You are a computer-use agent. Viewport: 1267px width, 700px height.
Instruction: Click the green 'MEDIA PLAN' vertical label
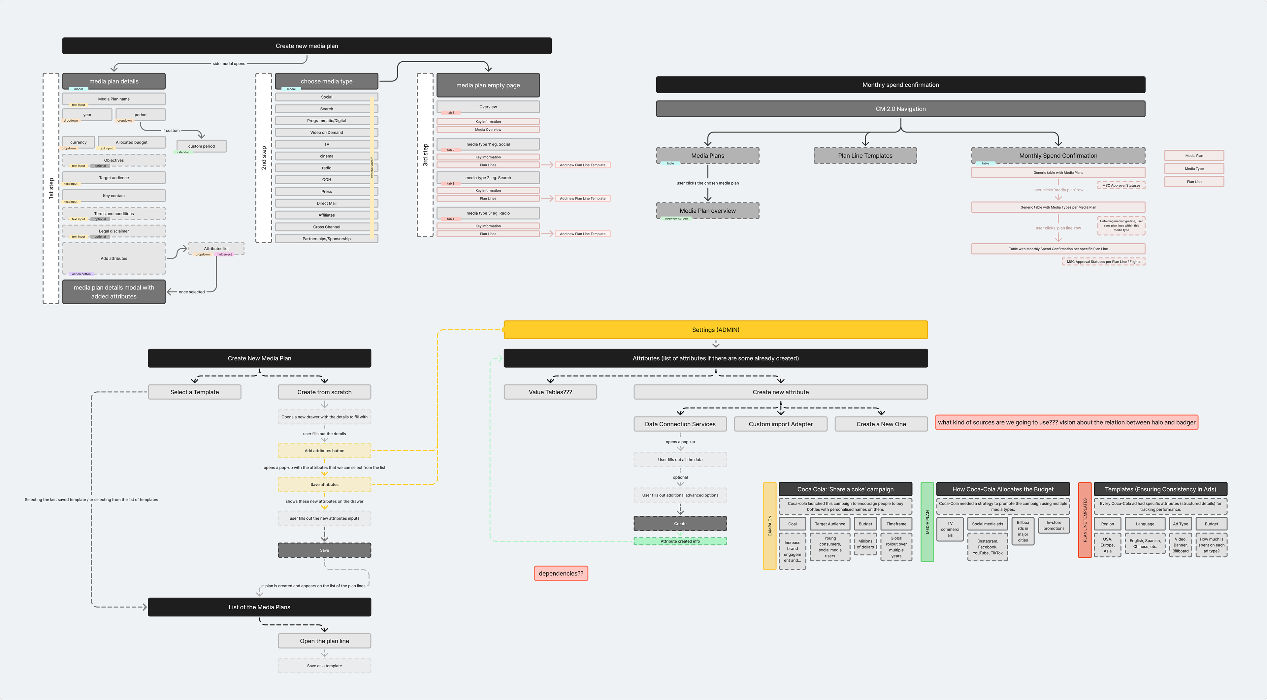click(927, 522)
